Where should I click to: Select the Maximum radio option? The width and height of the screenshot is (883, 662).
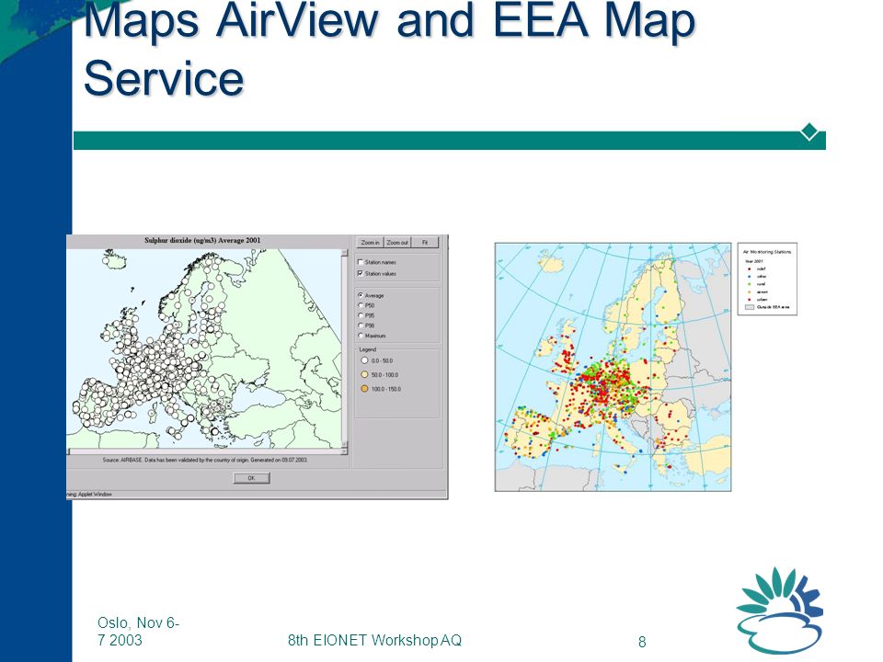pos(361,336)
